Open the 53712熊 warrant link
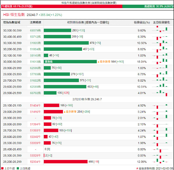This screenshot has width=174, height=170. 35,37
